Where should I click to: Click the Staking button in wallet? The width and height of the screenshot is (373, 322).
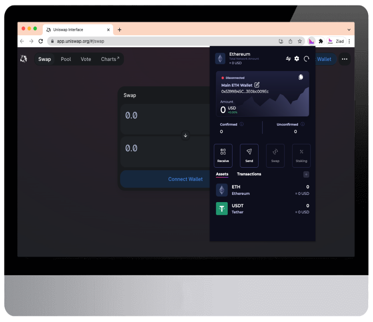[301, 156]
